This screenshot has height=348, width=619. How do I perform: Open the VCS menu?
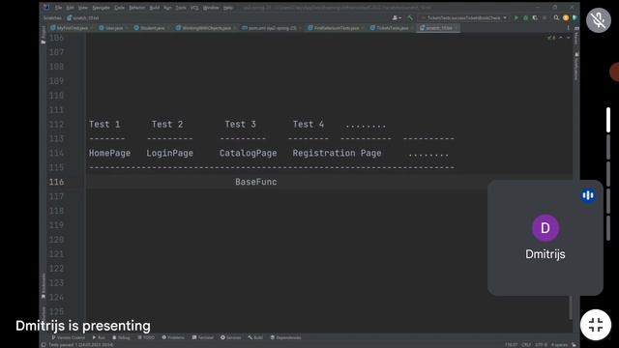[x=194, y=8]
